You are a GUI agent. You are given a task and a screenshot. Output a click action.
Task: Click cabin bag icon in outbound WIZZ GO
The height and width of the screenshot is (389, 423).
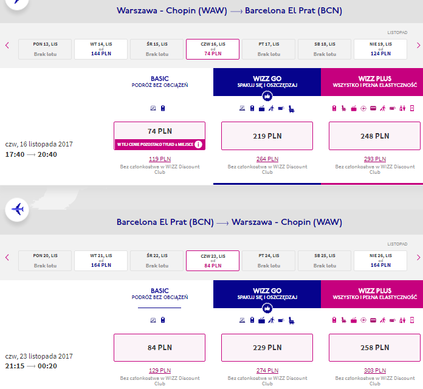[x=252, y=108]
